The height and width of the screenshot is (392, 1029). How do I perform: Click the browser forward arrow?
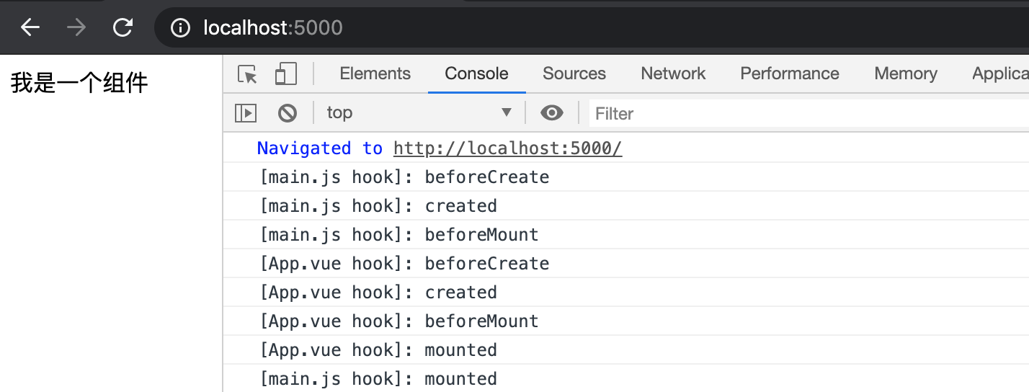(x=76, y=28)
